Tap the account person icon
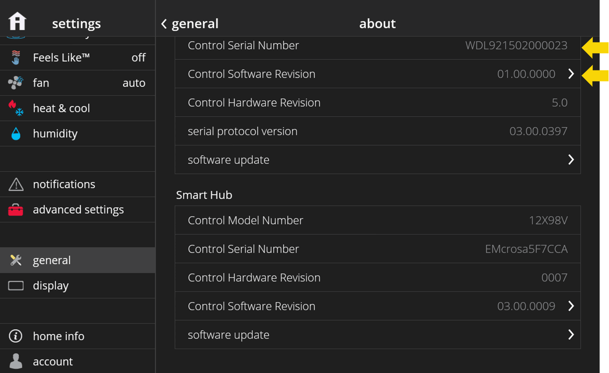The width and height of the screenshot is (609, 373). pos(16,361)
